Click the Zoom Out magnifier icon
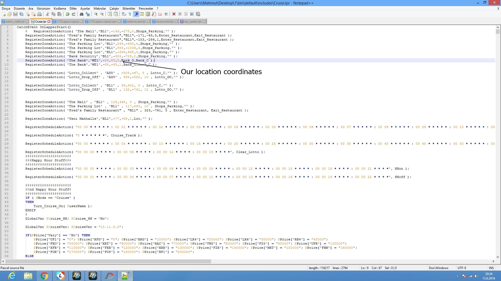Screen dimensions: 501x281 coord(102,14)
